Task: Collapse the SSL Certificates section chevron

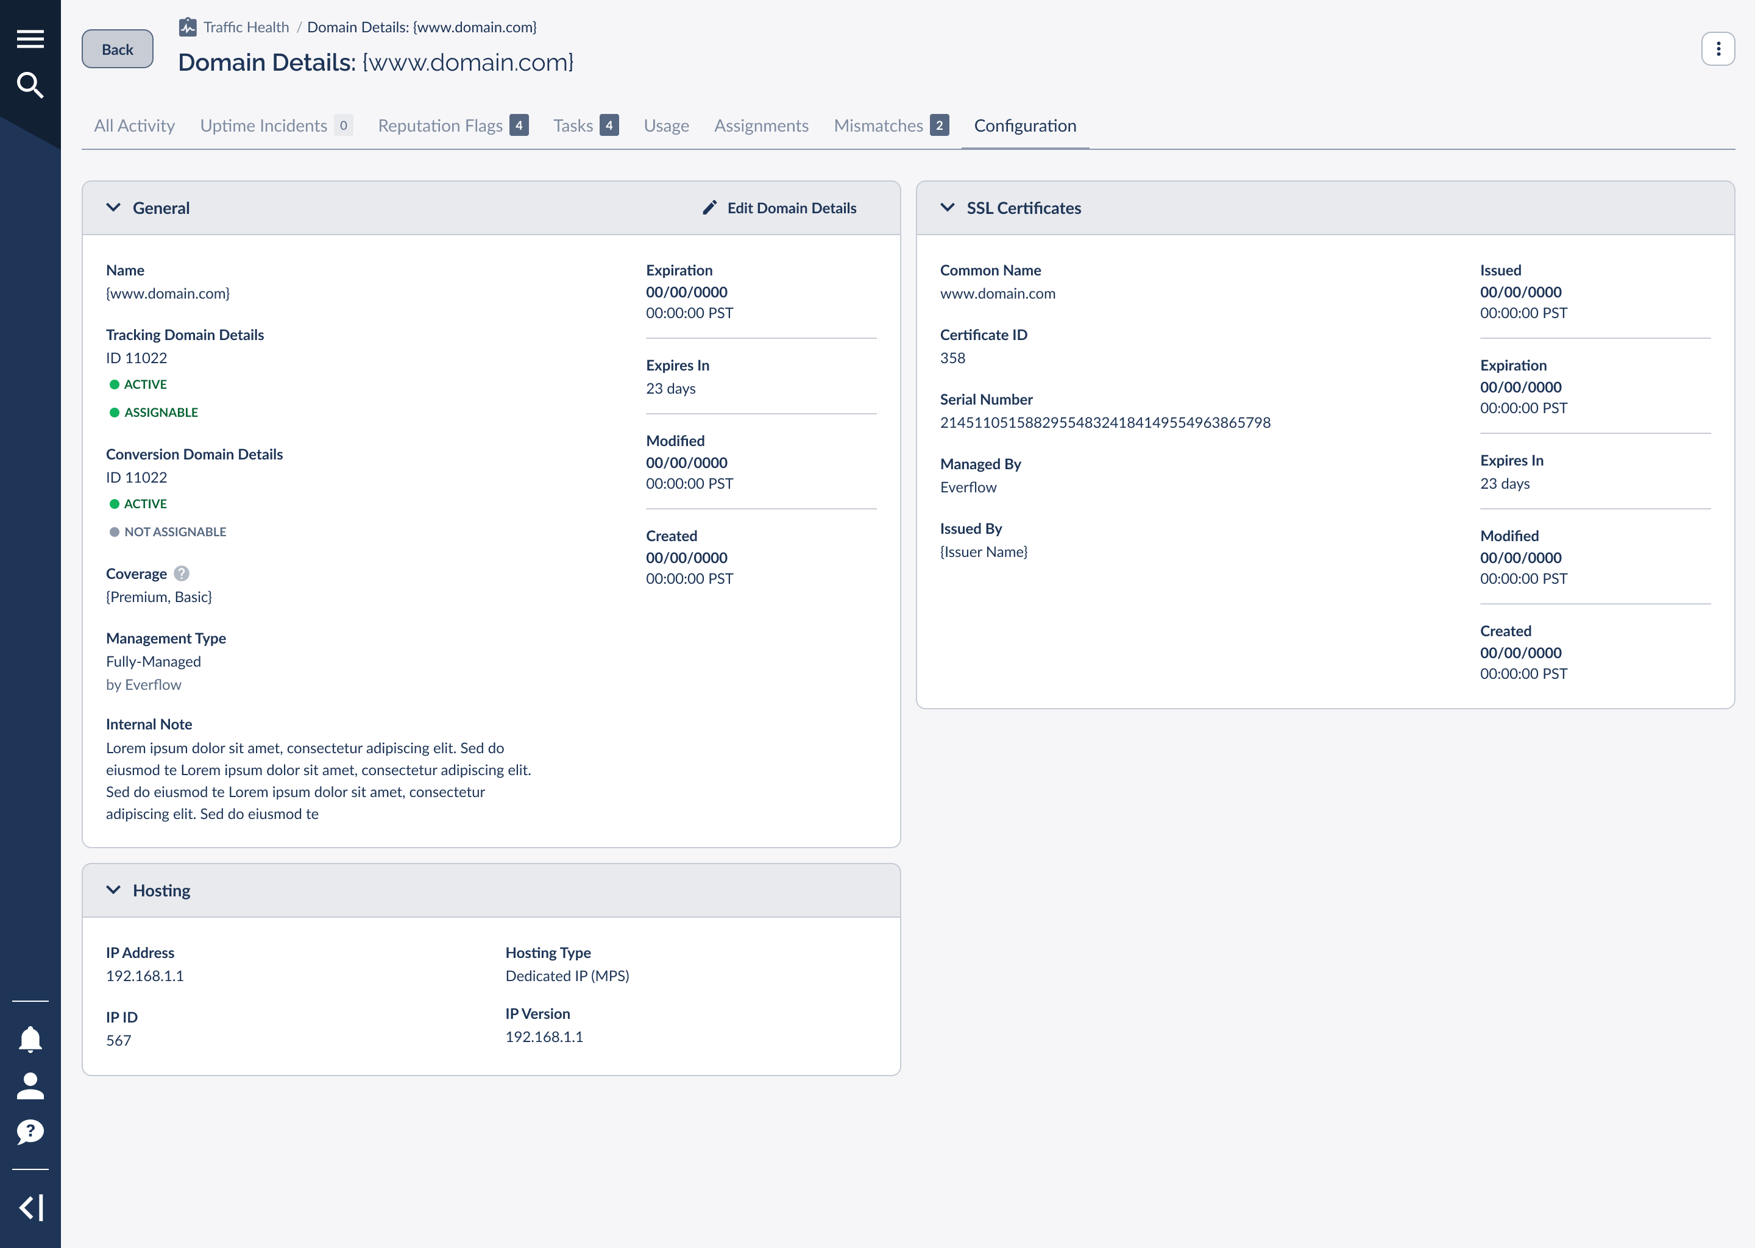Action: (948, 207)
